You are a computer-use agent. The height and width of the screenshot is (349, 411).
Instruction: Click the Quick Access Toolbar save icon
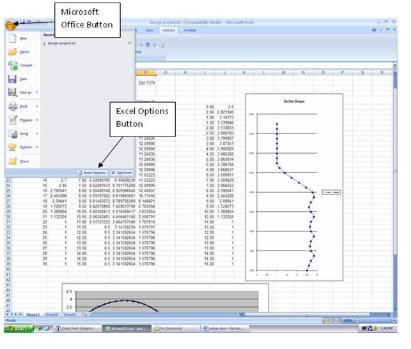coord(22,22)
